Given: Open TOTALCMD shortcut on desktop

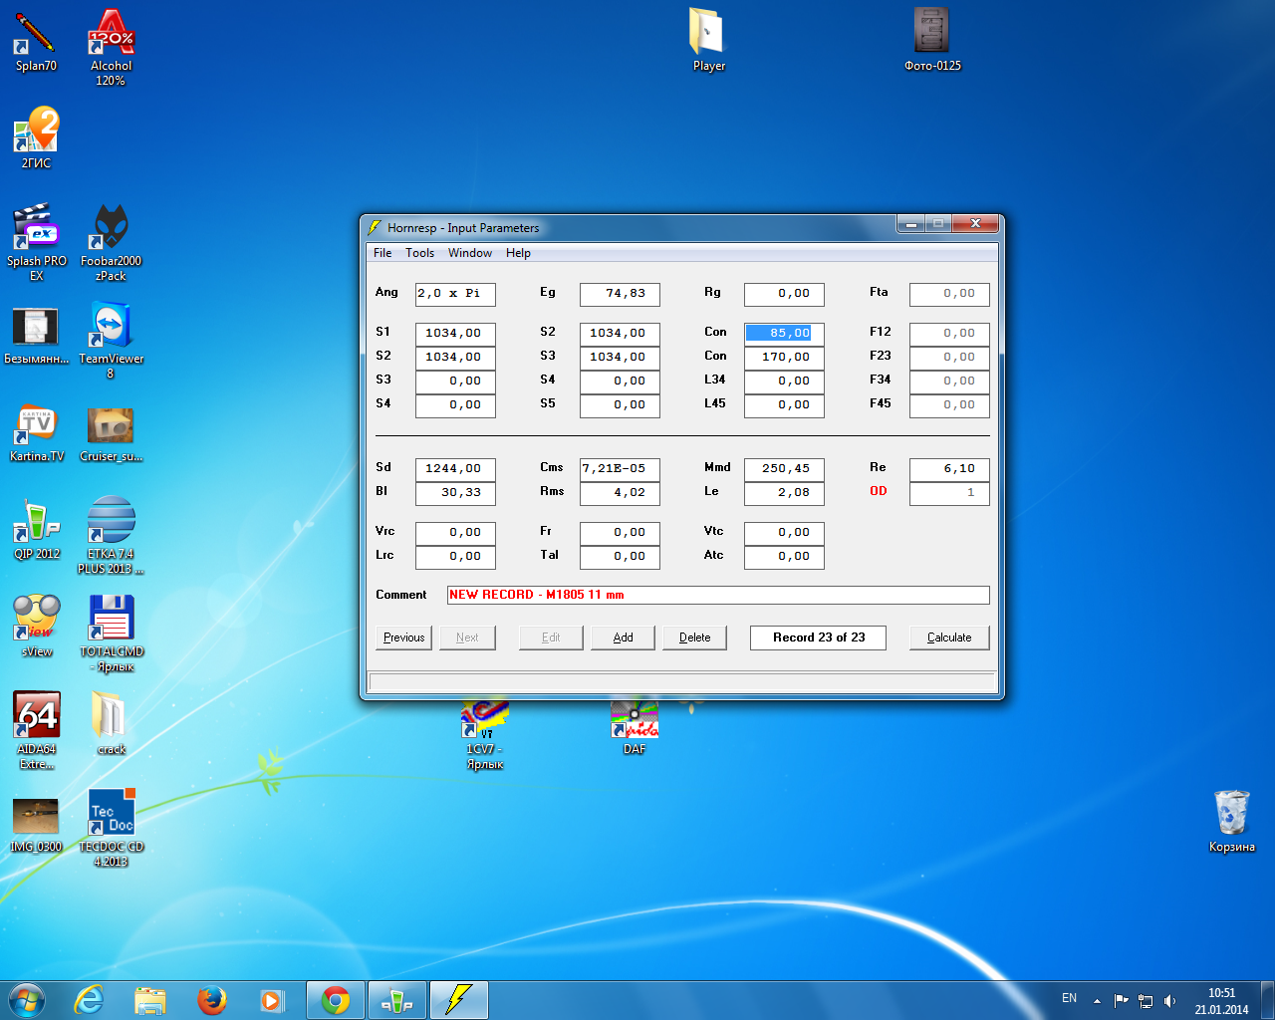Looking at the screenshot, I should pyautogui.click(x=111, y=634).
